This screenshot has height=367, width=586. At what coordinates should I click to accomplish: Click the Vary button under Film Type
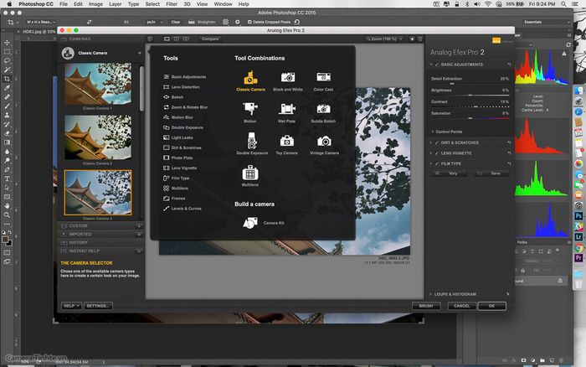point(450,173)
